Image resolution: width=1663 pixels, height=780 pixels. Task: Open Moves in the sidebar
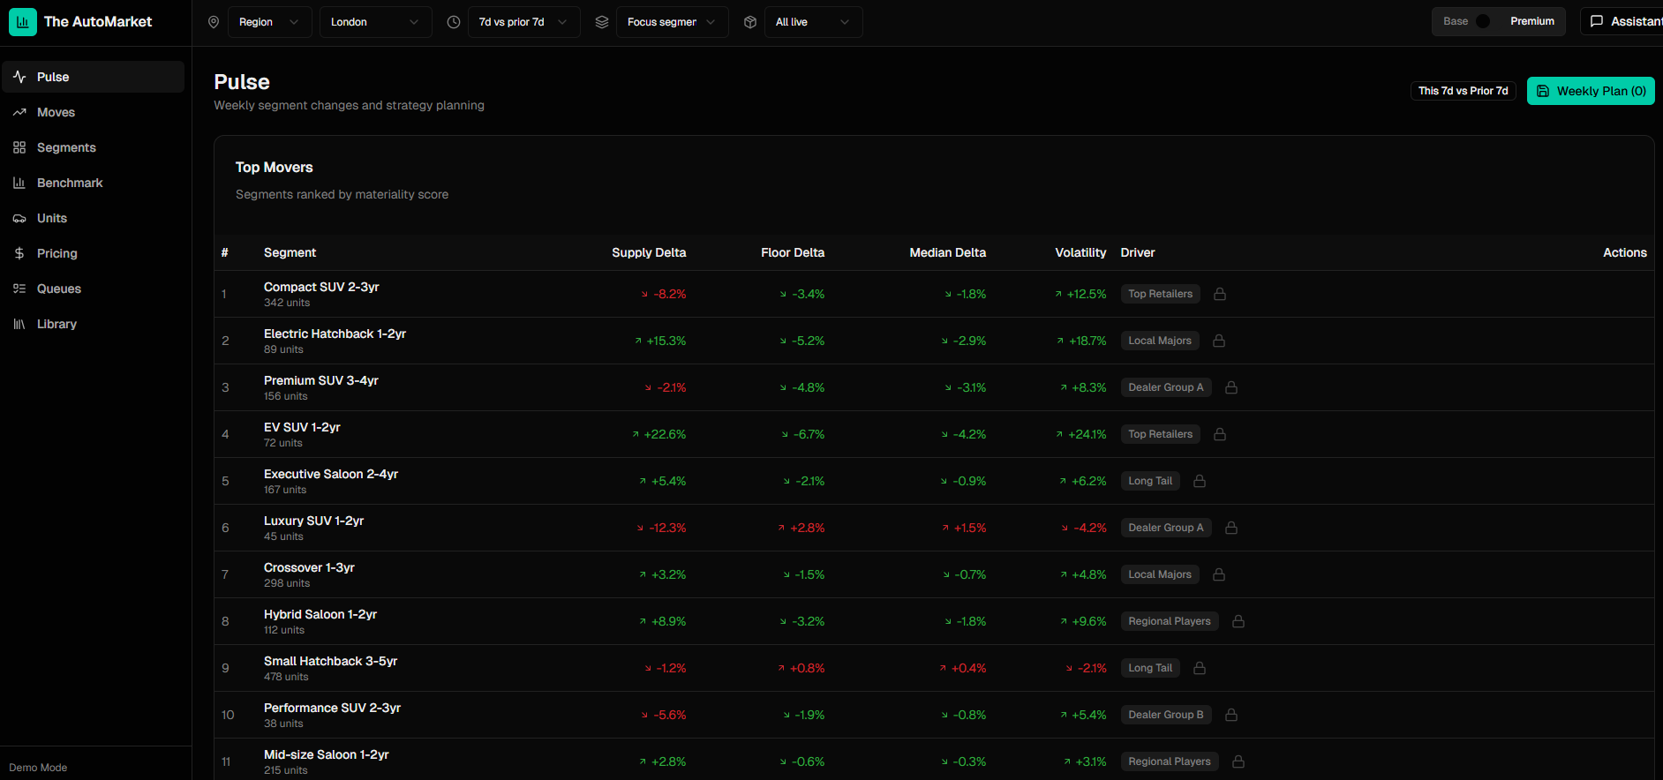(x=93, y=112)
